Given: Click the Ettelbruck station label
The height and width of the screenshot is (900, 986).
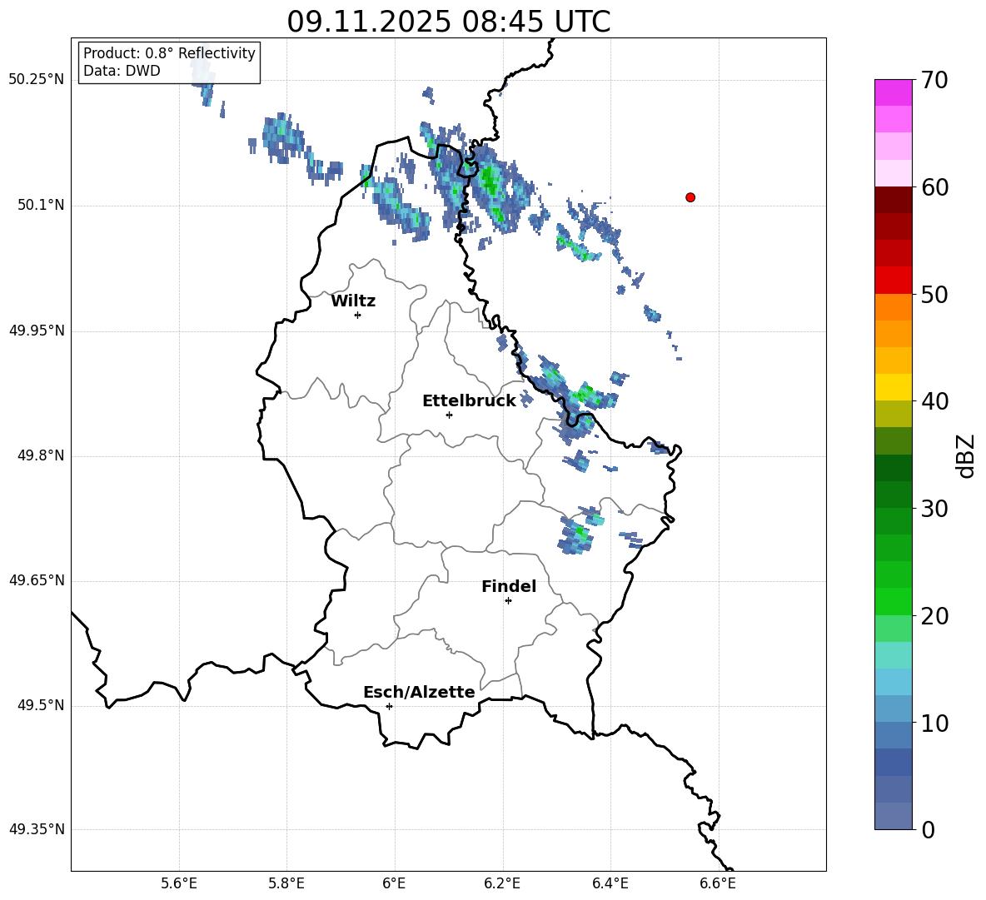Looking at the screenshot, I should click(x=469, y=401).
